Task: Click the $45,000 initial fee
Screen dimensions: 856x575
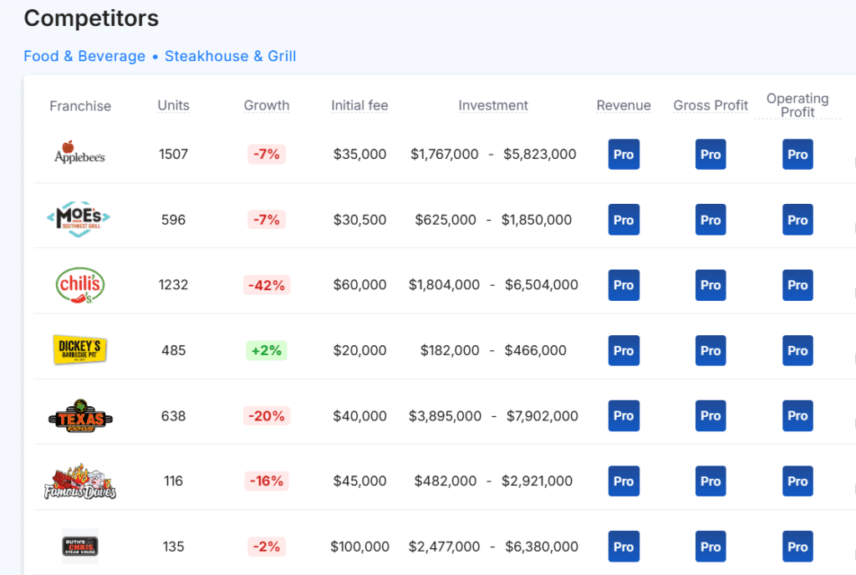Action: point(359,481)
